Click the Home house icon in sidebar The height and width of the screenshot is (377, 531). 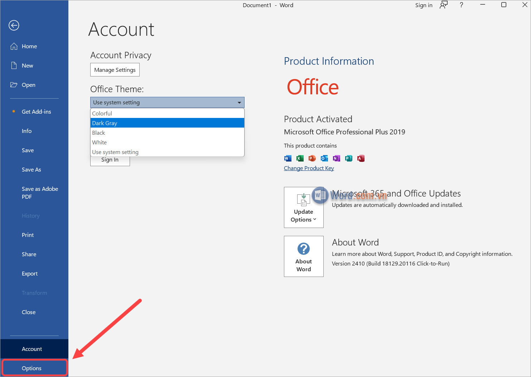tap(14, 46)
